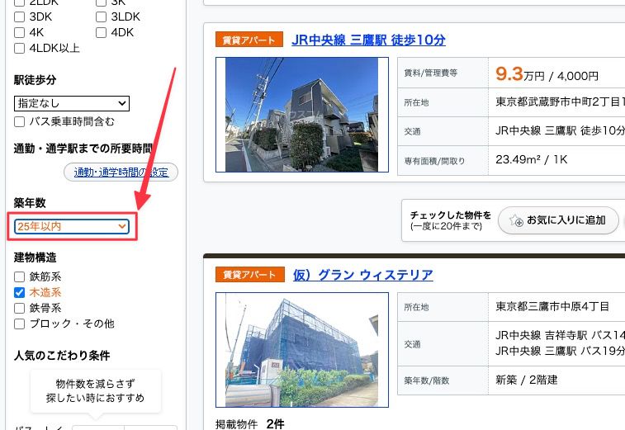Enable the 3LDK layout option
The height and width of the screenshot is (430, 625).
point(101,17)
